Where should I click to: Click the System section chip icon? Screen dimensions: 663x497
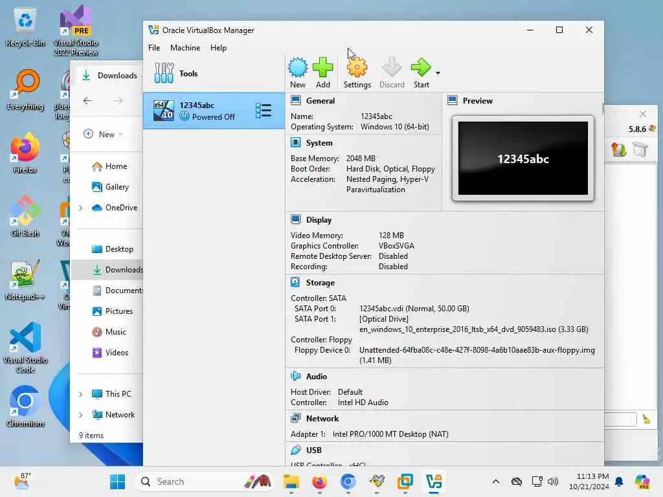click(295, 142)
